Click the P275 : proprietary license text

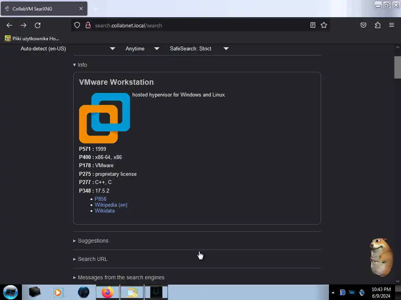[108, 174]
